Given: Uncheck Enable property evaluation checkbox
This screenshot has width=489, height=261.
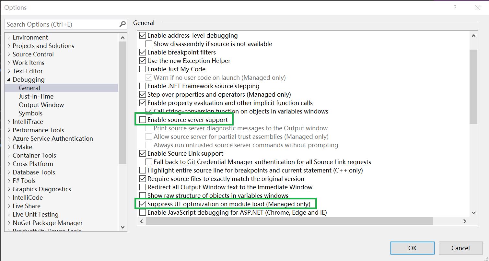Looking at the screenshot, I should [143, 103].
